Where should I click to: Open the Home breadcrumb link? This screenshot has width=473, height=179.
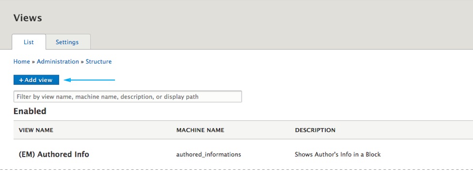22,62
